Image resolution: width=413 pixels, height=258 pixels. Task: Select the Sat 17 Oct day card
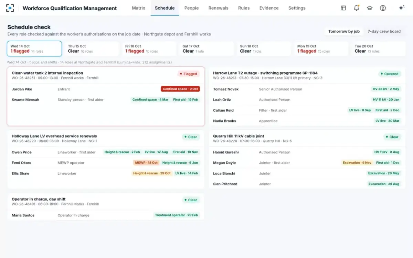pyautogui.click(x=206, y=49)
